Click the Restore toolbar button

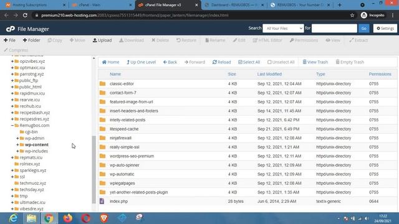186,40
